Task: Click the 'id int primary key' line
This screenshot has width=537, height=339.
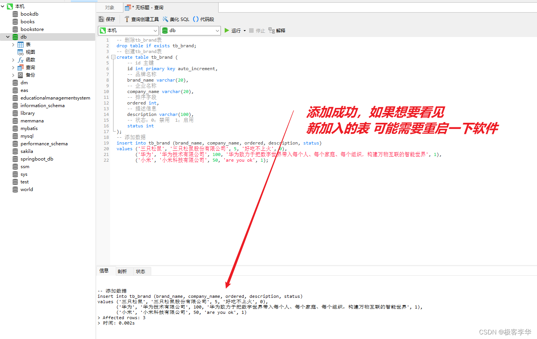Action: [173, 69]
